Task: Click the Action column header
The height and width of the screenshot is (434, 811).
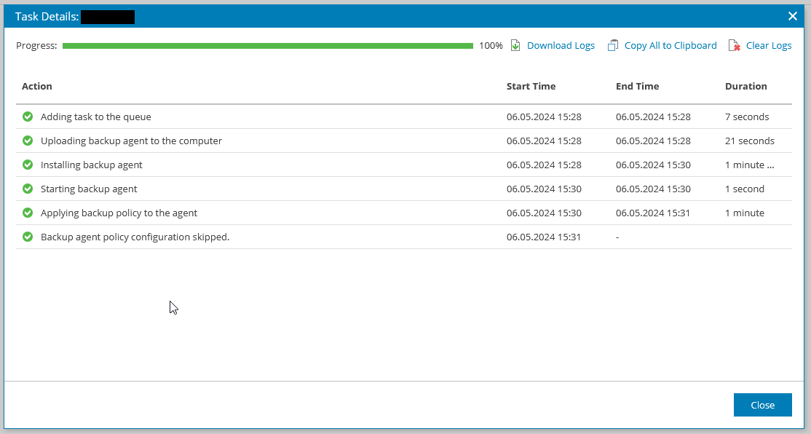Action: click(x=36, y=86)
